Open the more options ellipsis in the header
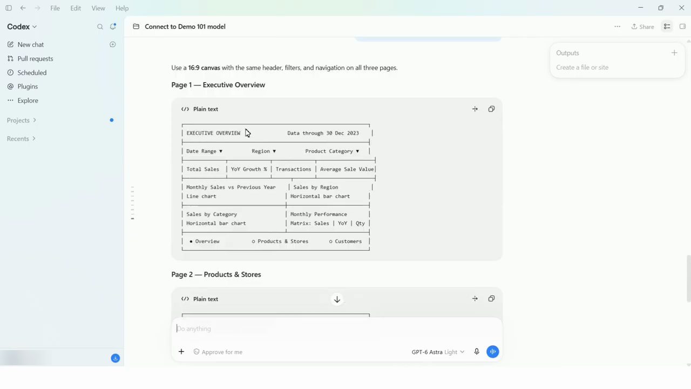The width and height of the screenshot is (691, 389). 617,26
